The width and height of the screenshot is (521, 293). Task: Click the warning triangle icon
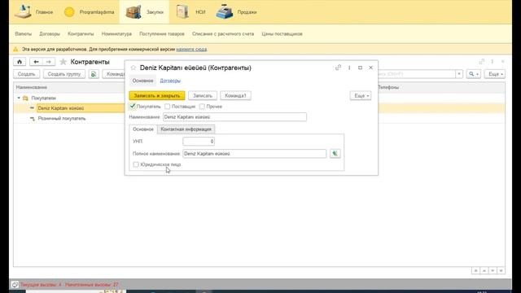click(x=15, y=49)
